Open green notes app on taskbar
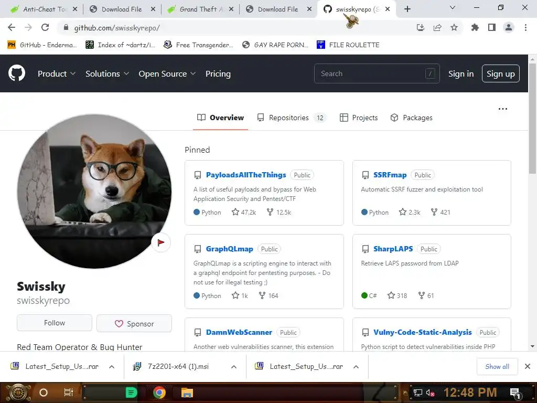Viewport: 537px width, 403px height. pos(131,393)
